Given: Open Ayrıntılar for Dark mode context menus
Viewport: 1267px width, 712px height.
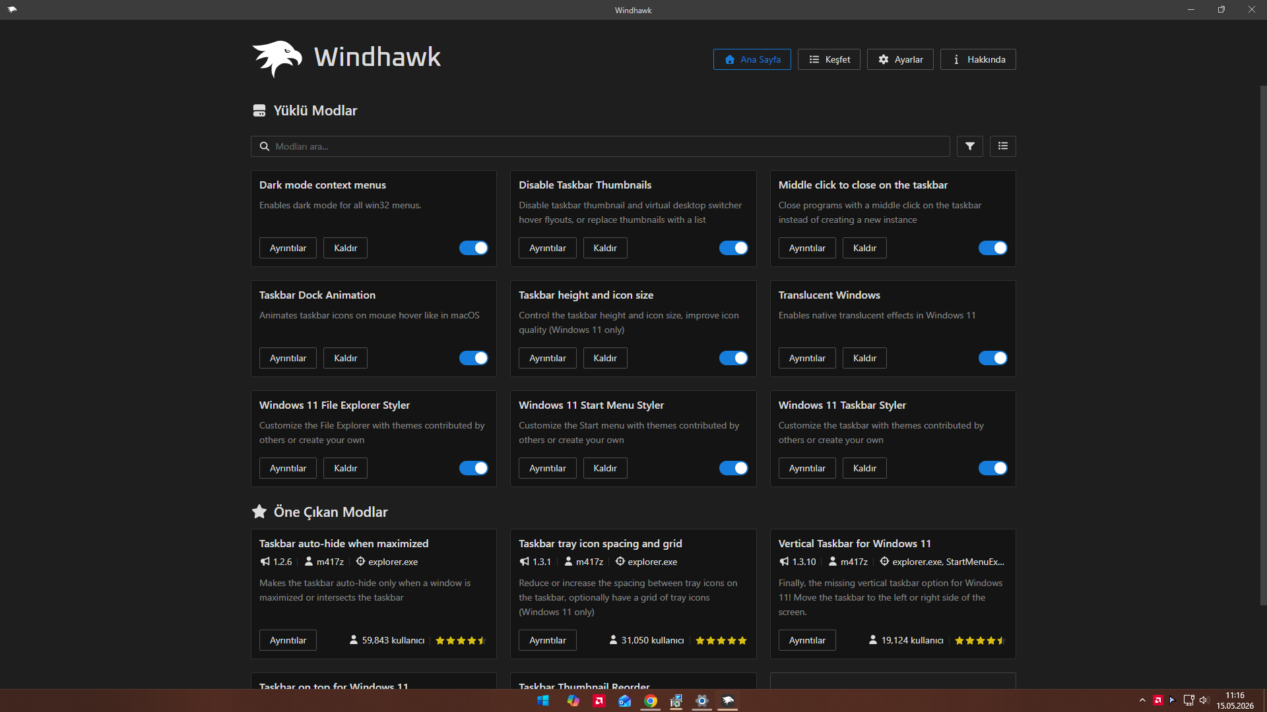Looking at the screenshot, I should [x=288, y=248].
